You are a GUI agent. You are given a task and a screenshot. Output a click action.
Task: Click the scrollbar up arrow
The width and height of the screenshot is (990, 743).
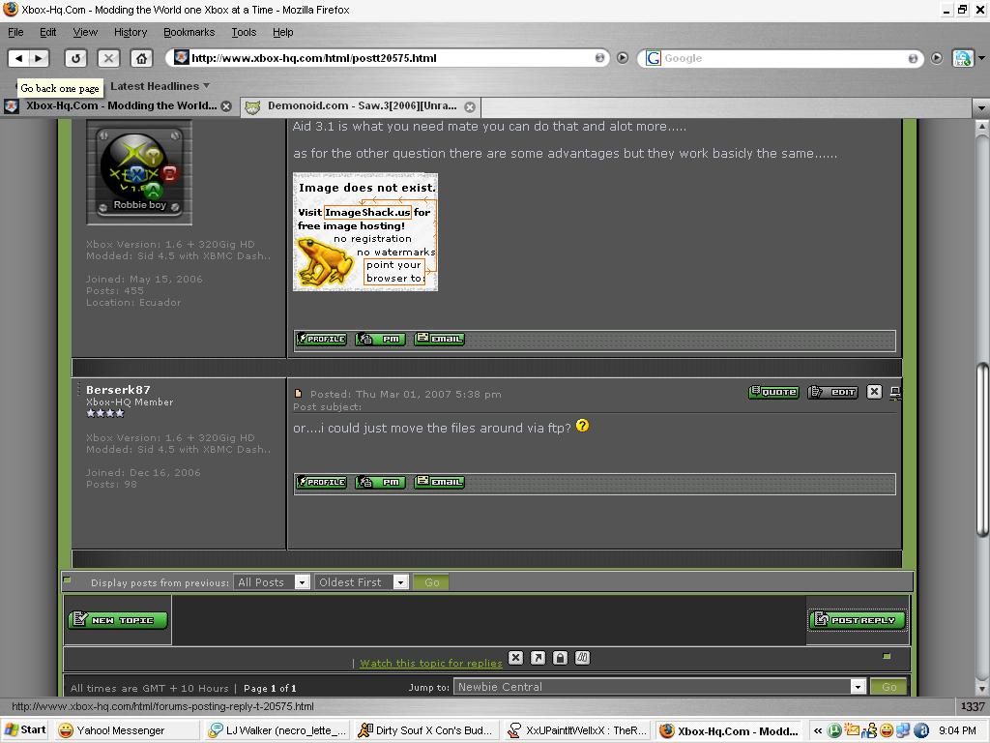982,127
